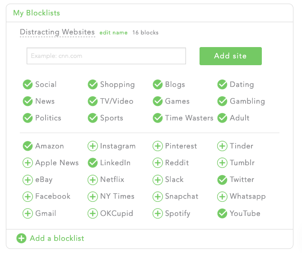Focus the website address input field

point(107,56)
